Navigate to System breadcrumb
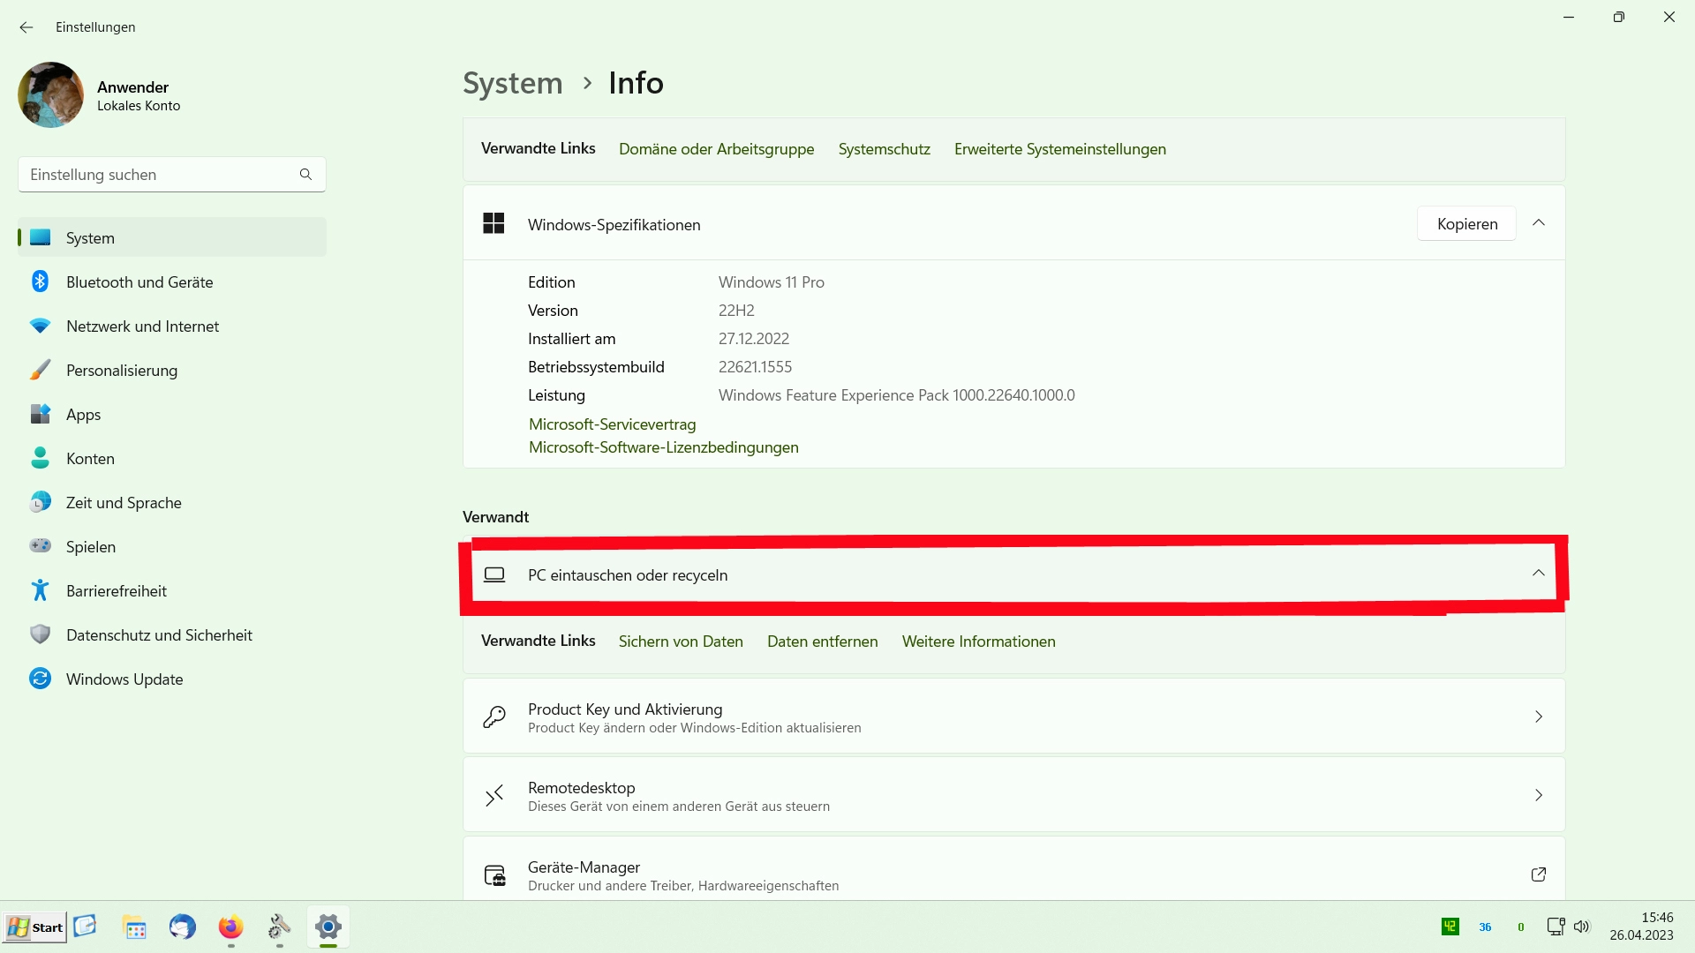The height and width of the screenshot is (953, 1695). tap(513, 83)
